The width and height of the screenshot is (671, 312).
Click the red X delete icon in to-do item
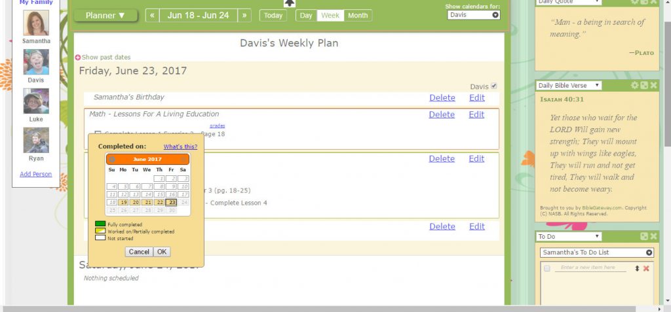[646, 269]
